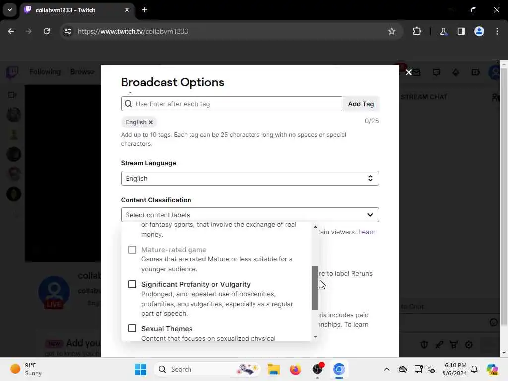Viewport: 508px width, 381px height.
Task: Show hidden system tray icons
Action: (387, 369)
